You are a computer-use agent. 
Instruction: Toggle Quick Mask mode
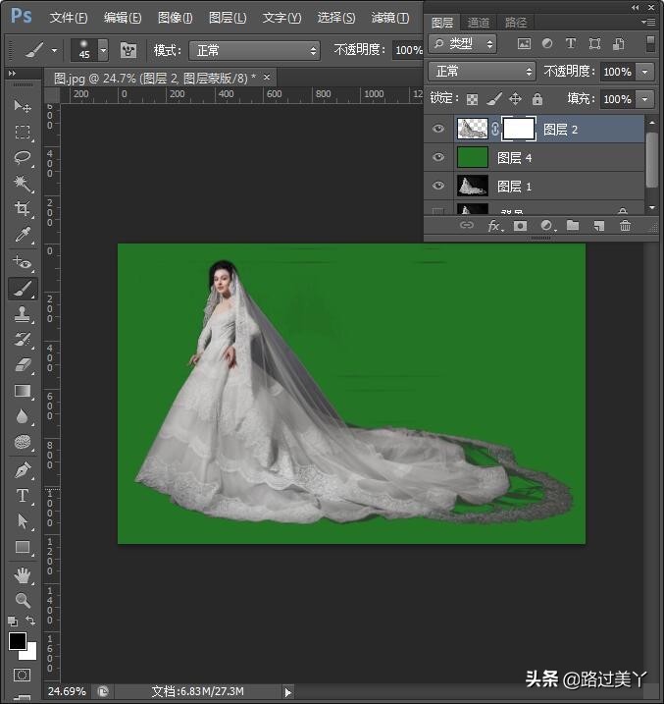click(x=22, y=675)
